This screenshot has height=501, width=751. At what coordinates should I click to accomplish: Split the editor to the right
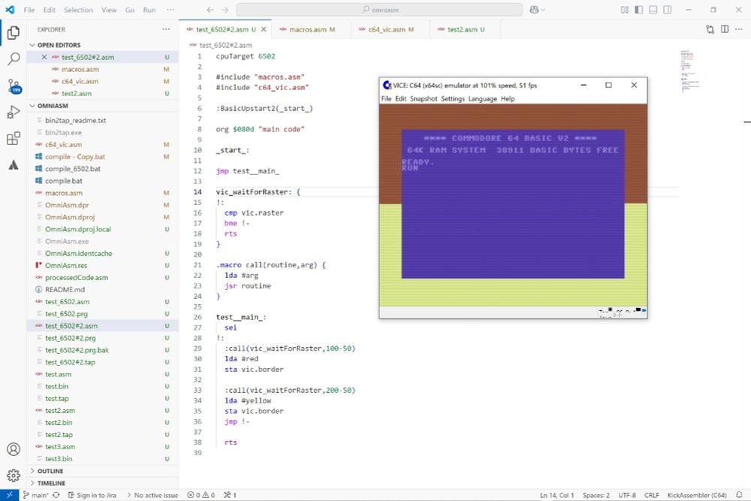click(725, 29)
